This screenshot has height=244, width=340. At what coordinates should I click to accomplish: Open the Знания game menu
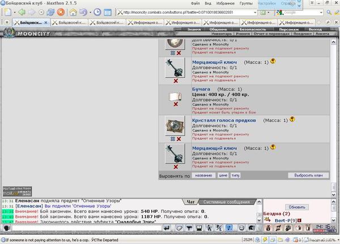[x=194, y=30]
